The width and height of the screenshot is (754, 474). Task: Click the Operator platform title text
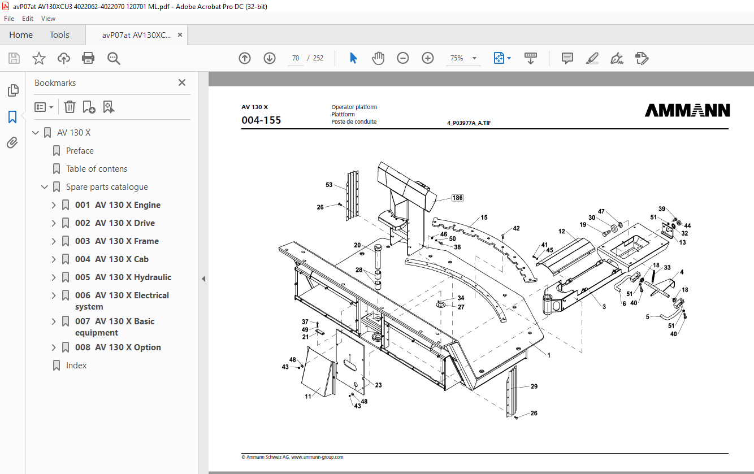[x=354, y=107]
